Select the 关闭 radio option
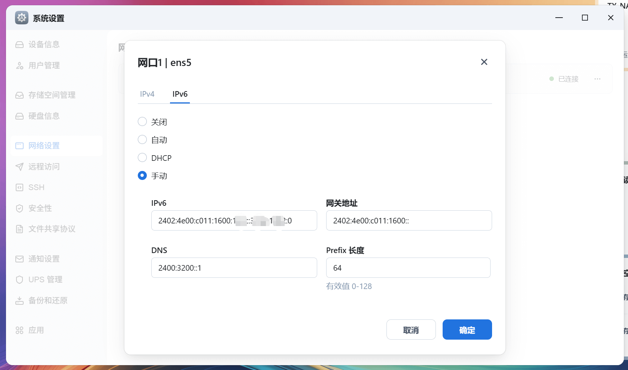Screen dimensions: 628x370 tap(142, 121)
